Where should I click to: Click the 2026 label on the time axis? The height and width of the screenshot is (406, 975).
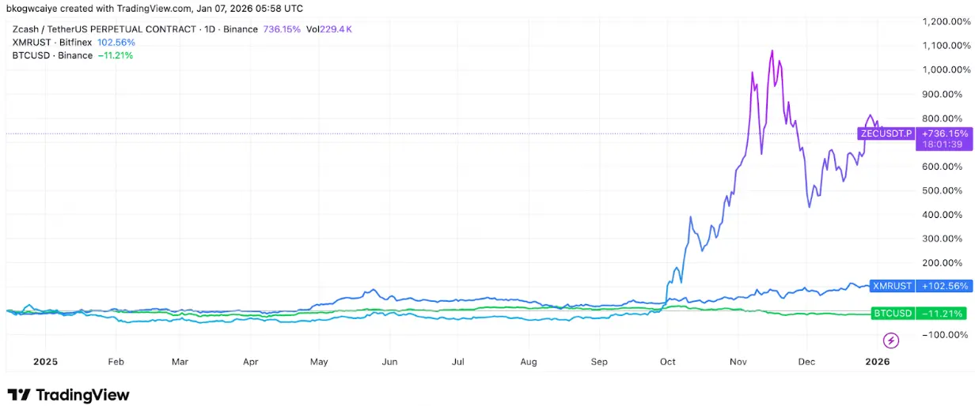coord(878,362)
